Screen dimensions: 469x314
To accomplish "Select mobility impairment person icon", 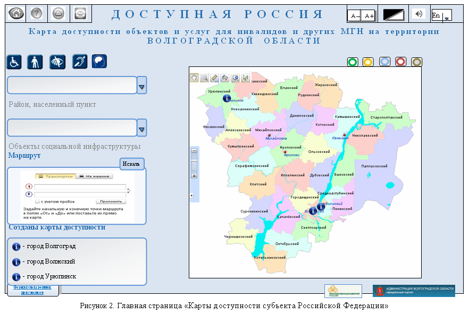I will point(35,62).
